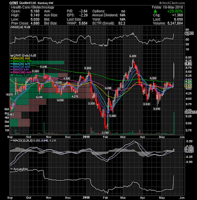
Task: Click the SCTR (Small) 92.2 value
Action: click(x=121, y=23)
